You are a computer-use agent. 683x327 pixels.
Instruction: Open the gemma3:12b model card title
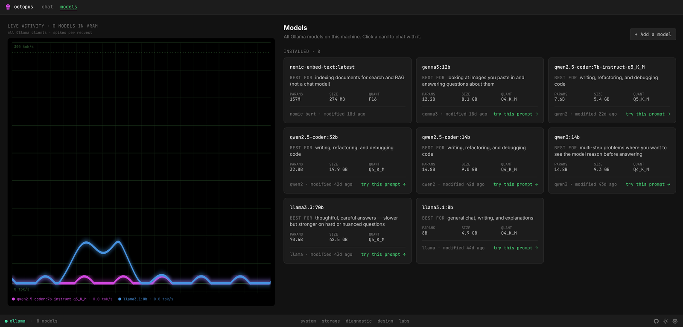pos(436,67)
